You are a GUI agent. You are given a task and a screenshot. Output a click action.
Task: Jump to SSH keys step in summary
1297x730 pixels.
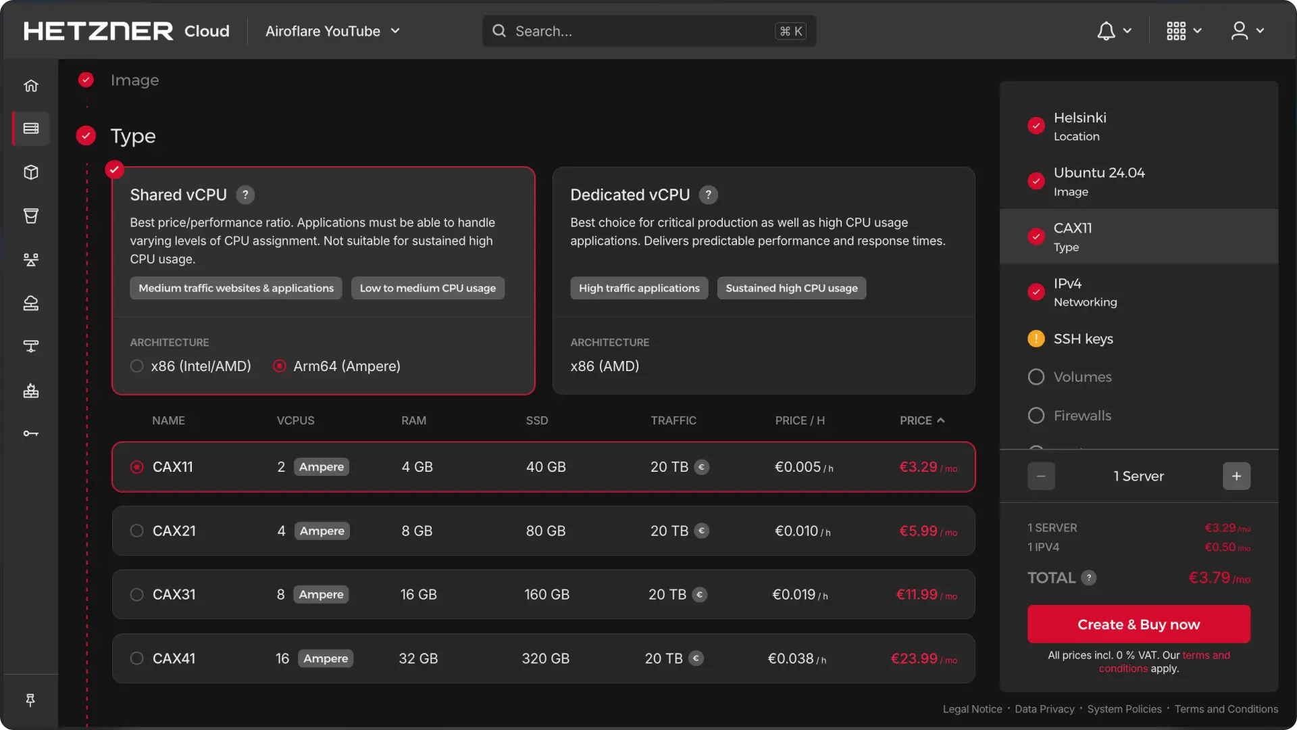coord(1083,339)
